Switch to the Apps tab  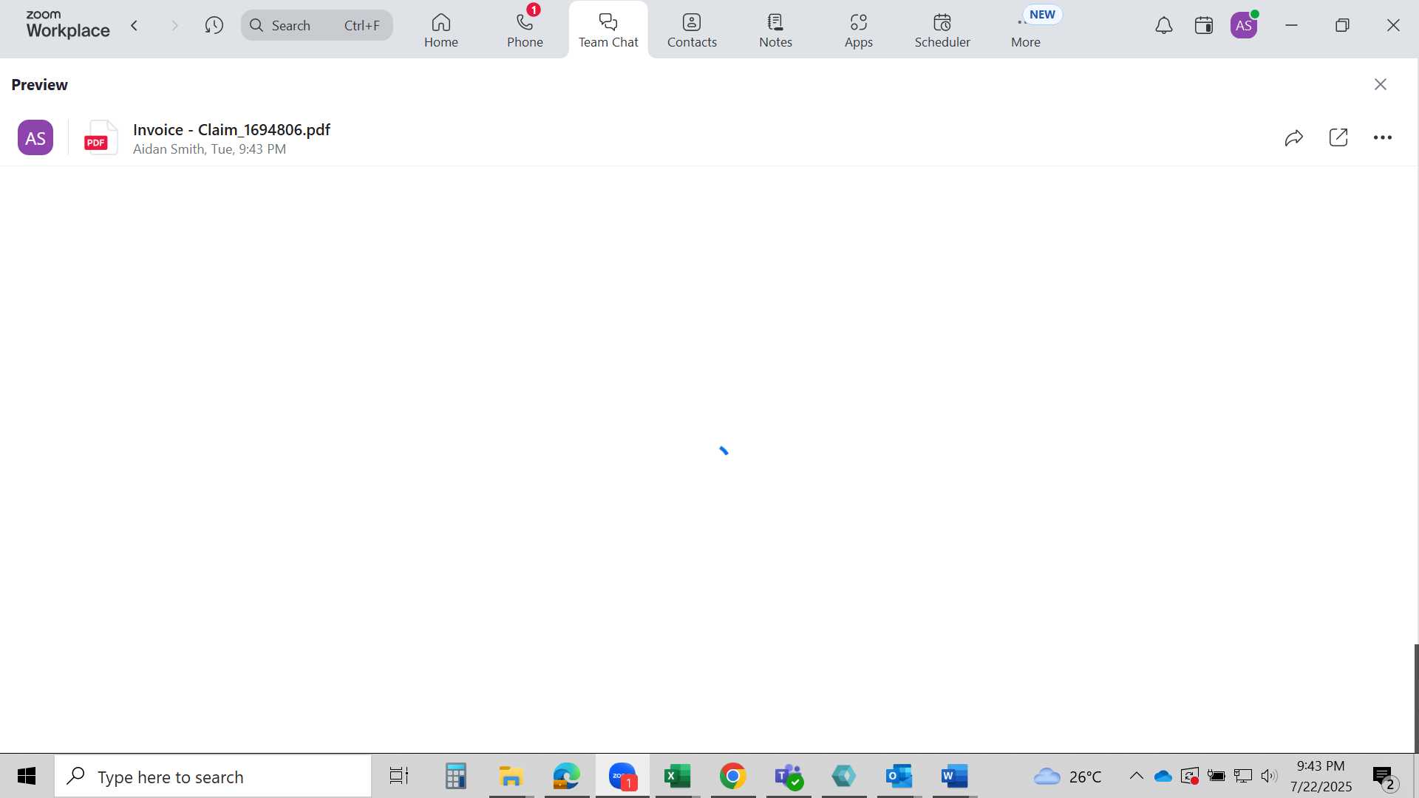859,30
